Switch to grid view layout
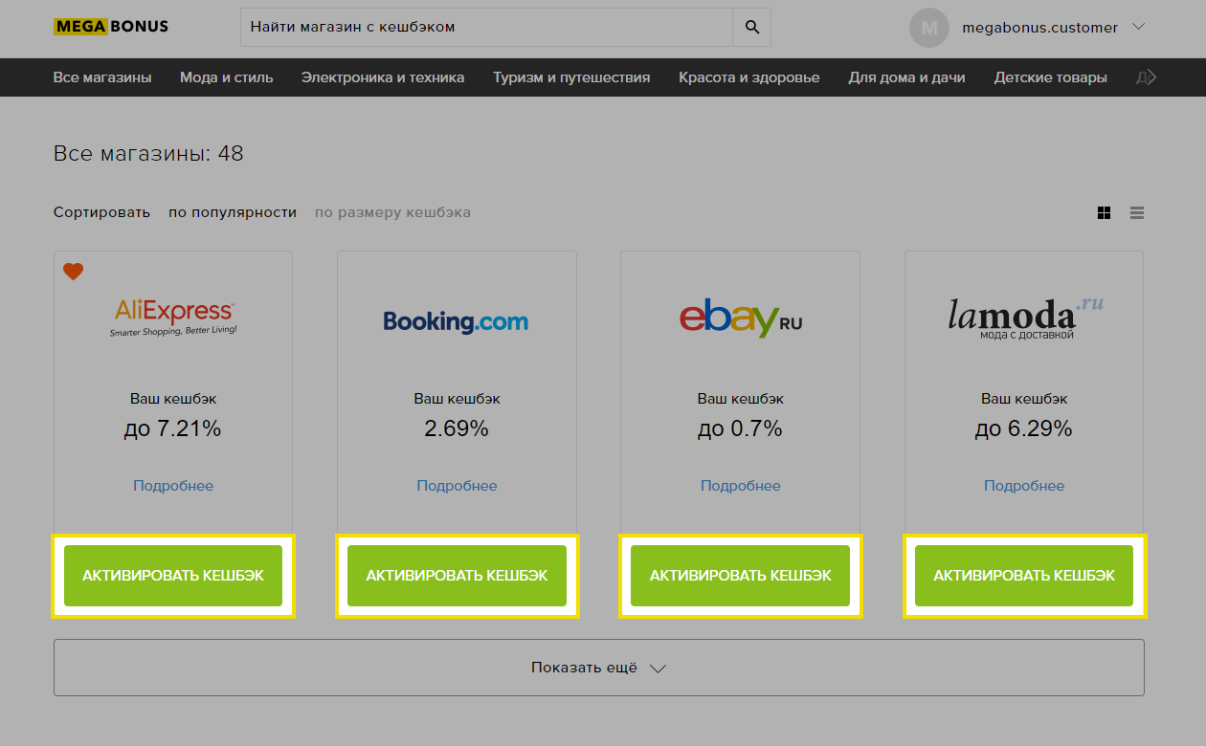This screenshot has width=1206, height=746. [x=1104, y=213]
